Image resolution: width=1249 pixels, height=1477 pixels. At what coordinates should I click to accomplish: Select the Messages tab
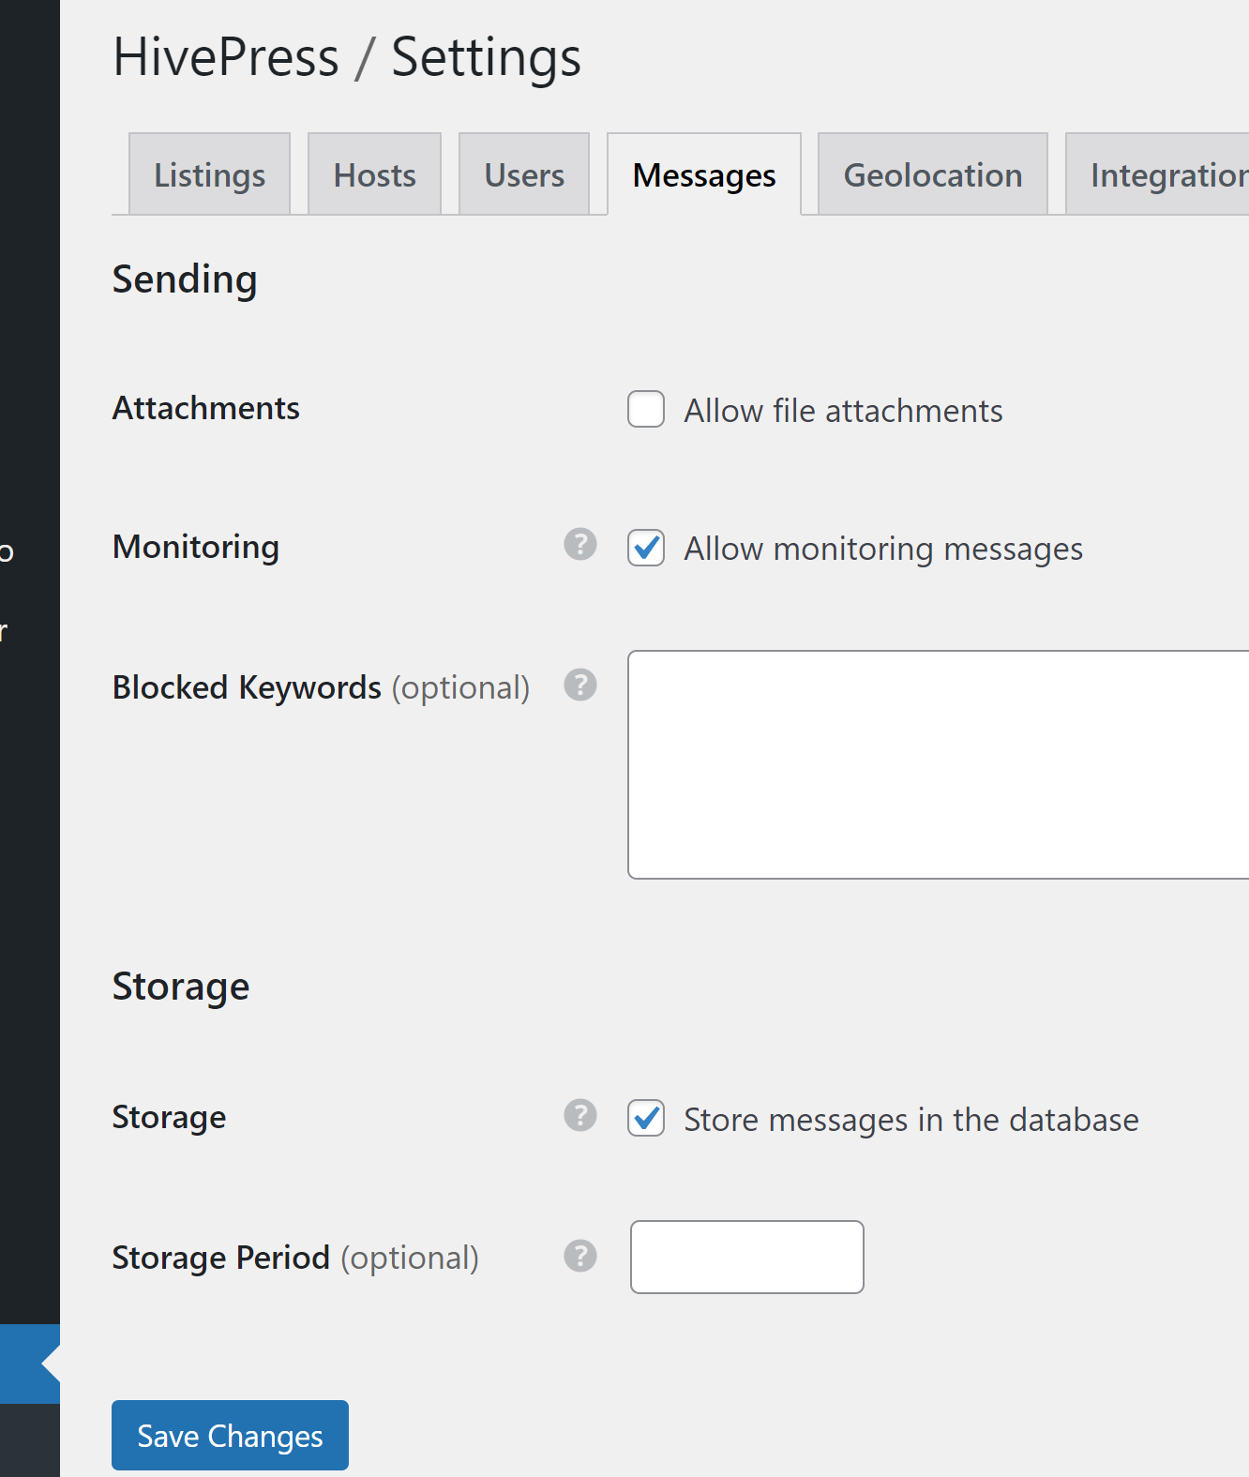pyautogui.click(x=704, y=174)
